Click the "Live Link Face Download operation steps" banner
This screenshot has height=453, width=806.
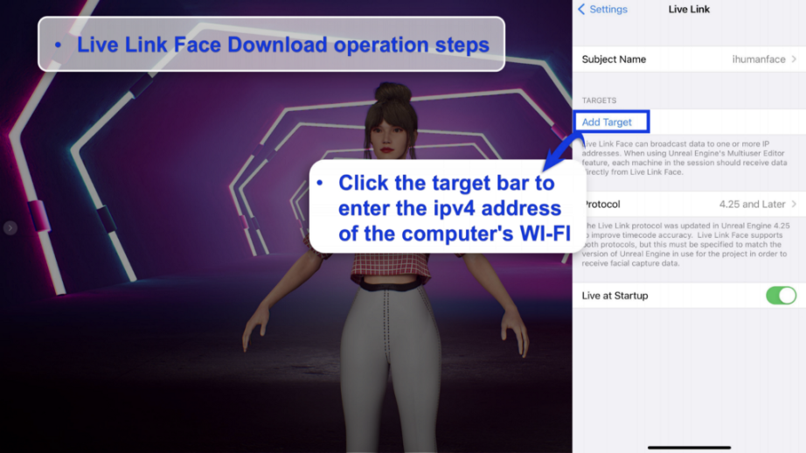coord(271,45)
